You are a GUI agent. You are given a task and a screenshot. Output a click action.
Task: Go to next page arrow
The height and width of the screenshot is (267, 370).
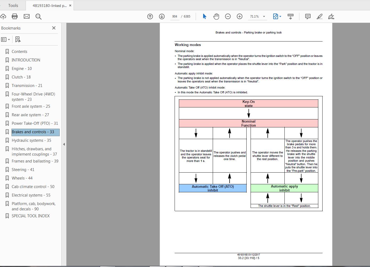tap(162, 16)
